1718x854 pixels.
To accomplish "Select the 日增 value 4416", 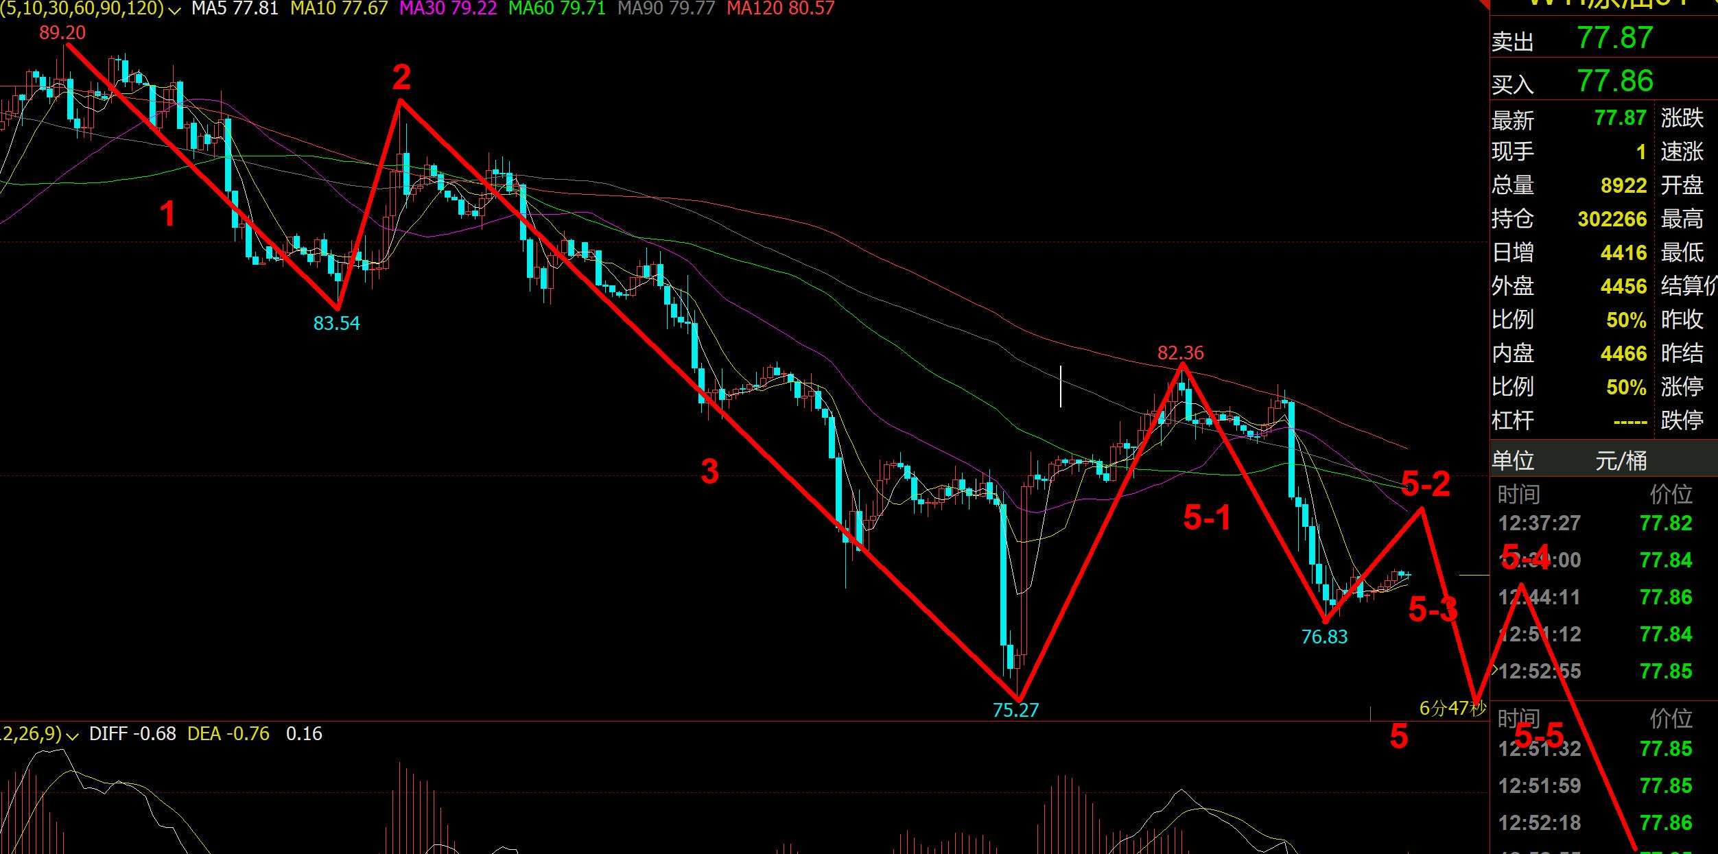I will (1623, 252).
